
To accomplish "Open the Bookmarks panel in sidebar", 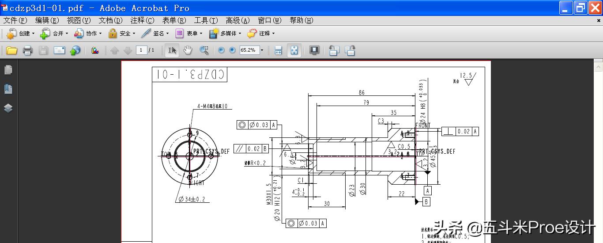I will pos(8,89).
